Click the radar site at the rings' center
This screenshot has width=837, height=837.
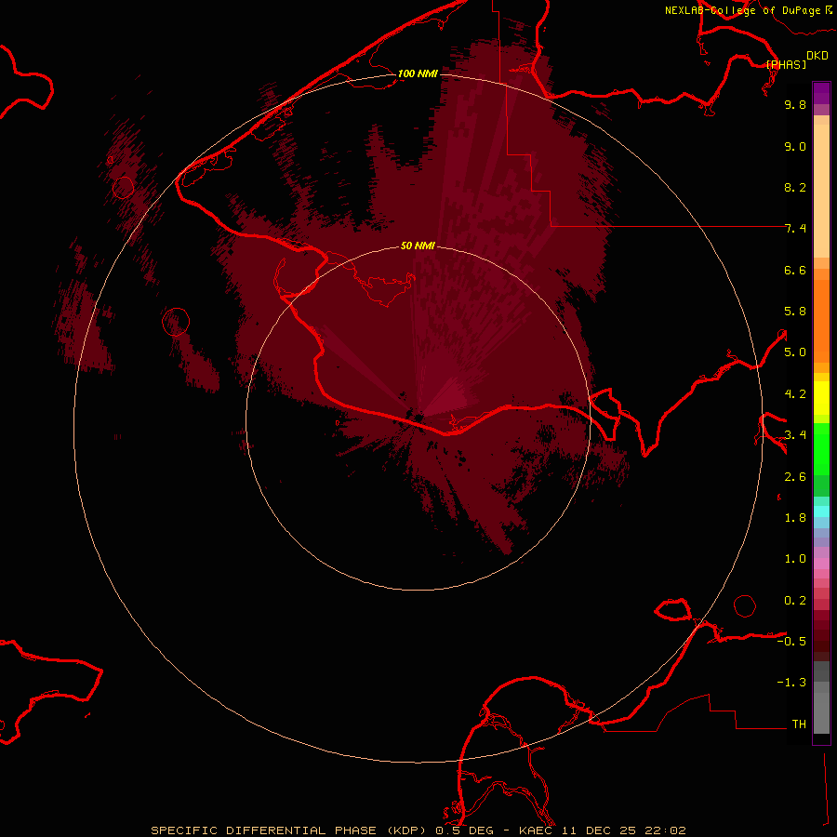click(418, 418)
